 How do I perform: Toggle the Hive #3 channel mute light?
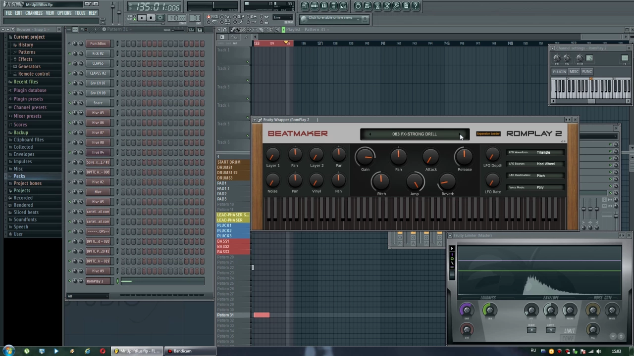[69, 113]
